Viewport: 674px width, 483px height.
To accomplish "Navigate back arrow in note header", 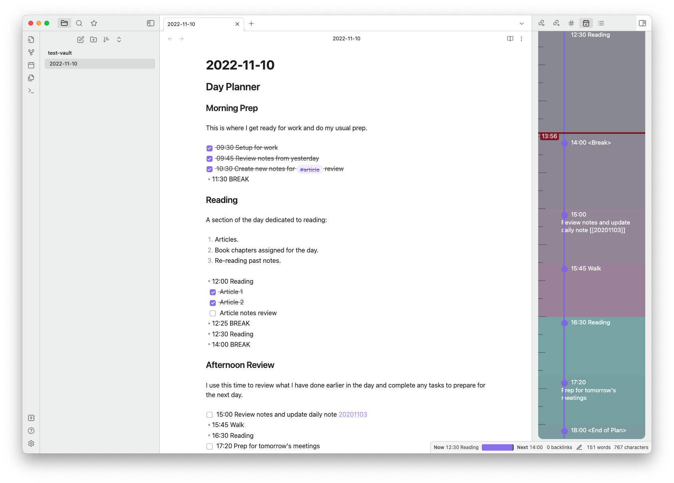I will coord(170,39).
